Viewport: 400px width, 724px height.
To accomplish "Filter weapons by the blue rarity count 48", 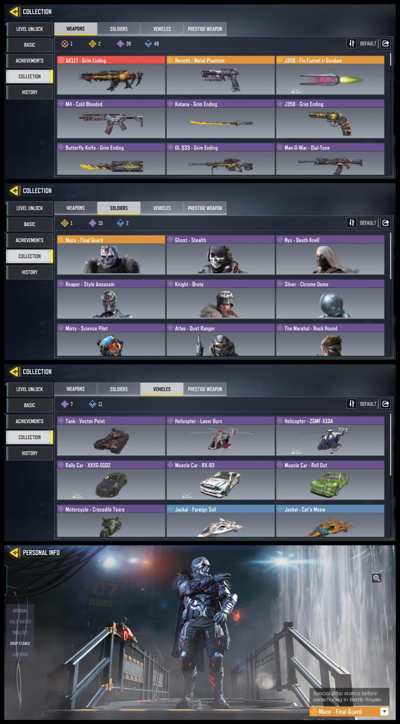I will [156, 44].
